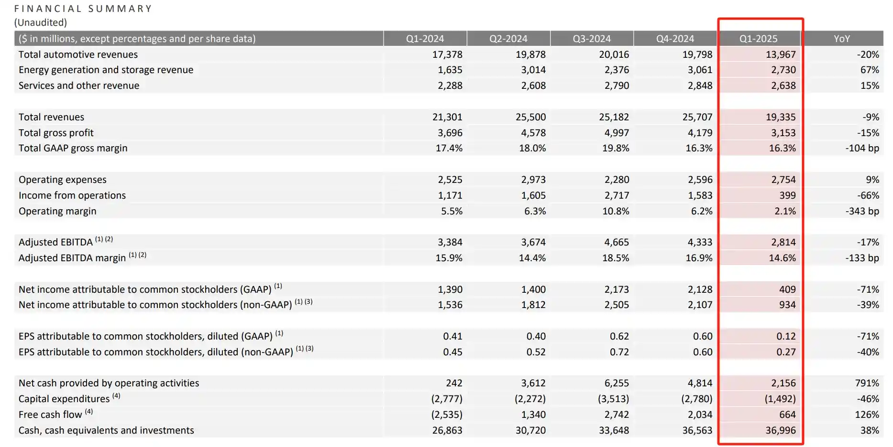Click the Operating margin row label

pos(57,211)
